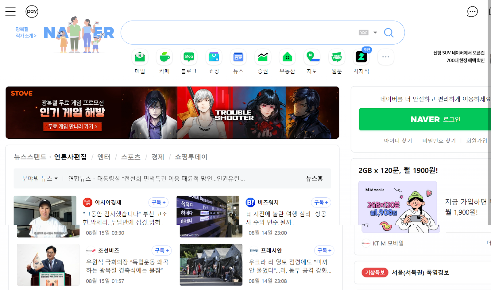Open the 증권 (Stocks) shortcut icon
Screen dimensions: 491x290
263,57
